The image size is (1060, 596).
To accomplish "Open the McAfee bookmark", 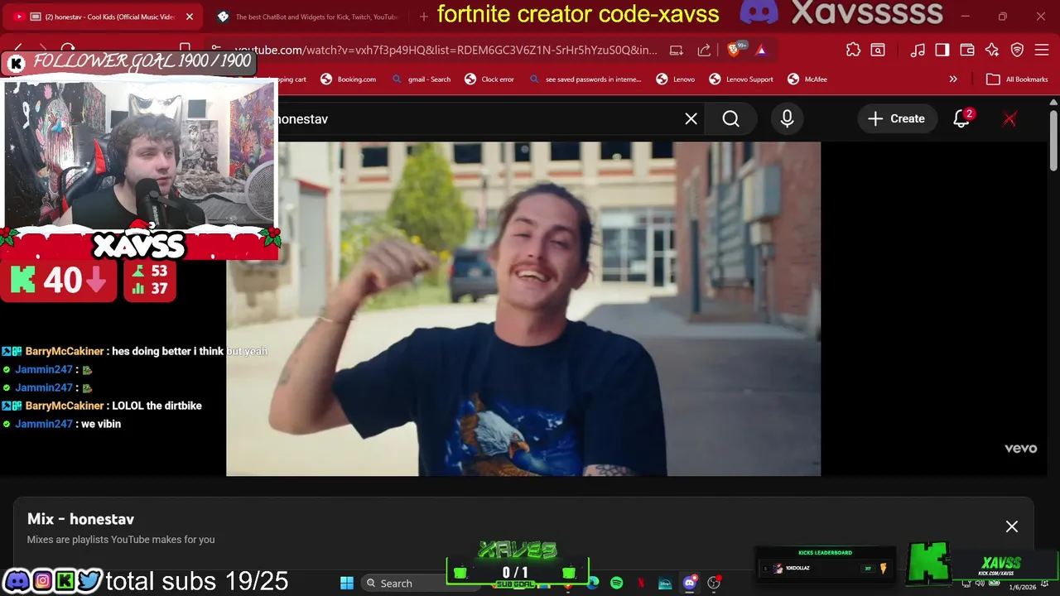I will pos(807,79).
